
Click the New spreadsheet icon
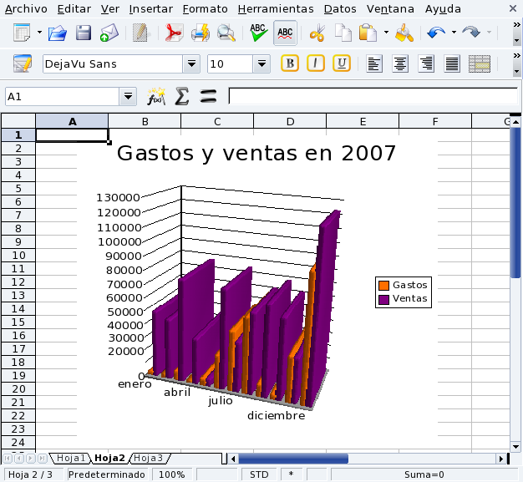coord(22,33)
